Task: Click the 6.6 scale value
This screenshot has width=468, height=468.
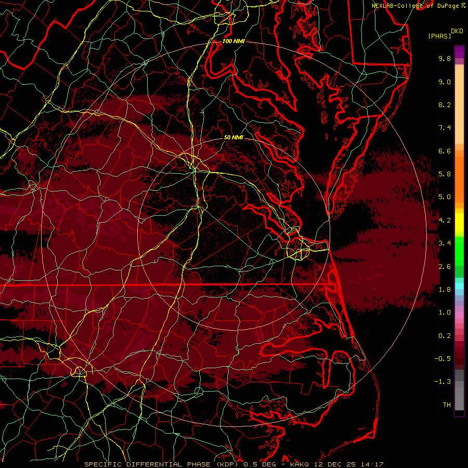Action: [x=445, y=151]
